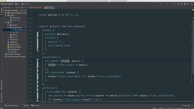194x109 pixels.
Task: Click the Stop icon in toolbar
Action: (x=174, y=4)
